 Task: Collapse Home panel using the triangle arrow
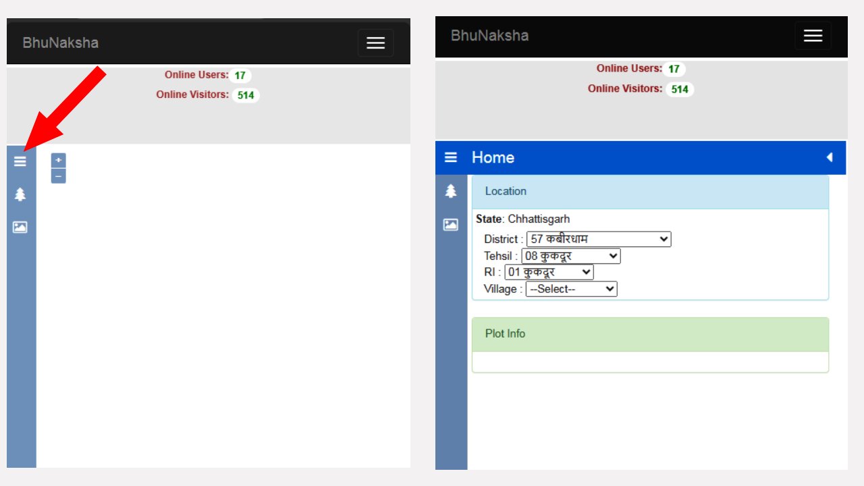[830, 157]
